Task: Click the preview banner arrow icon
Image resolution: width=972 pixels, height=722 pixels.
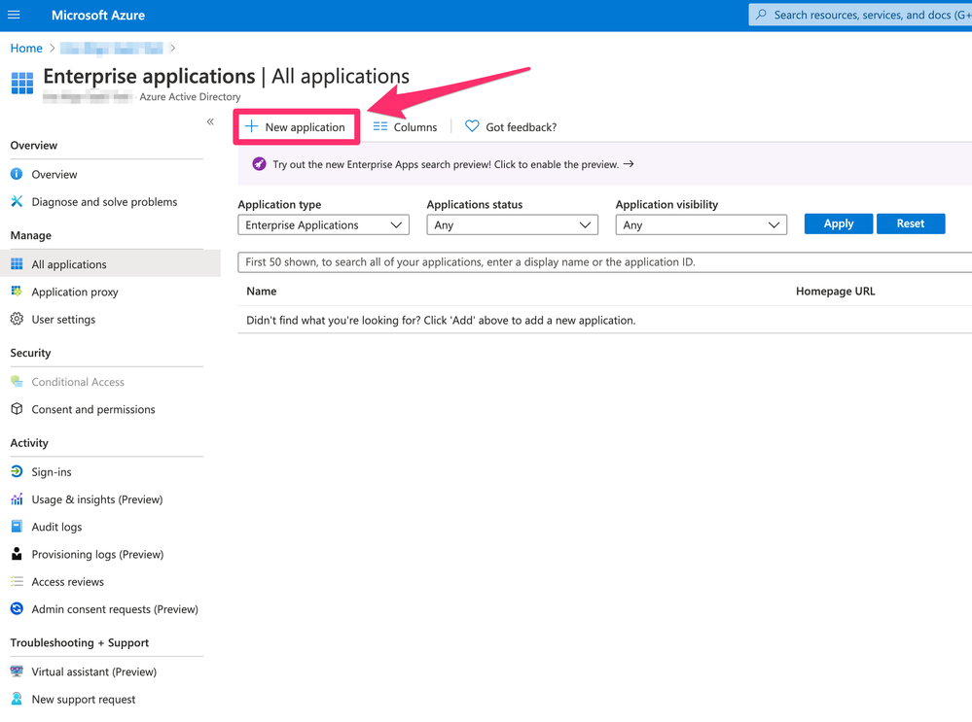Action: (x=629, y=164)
